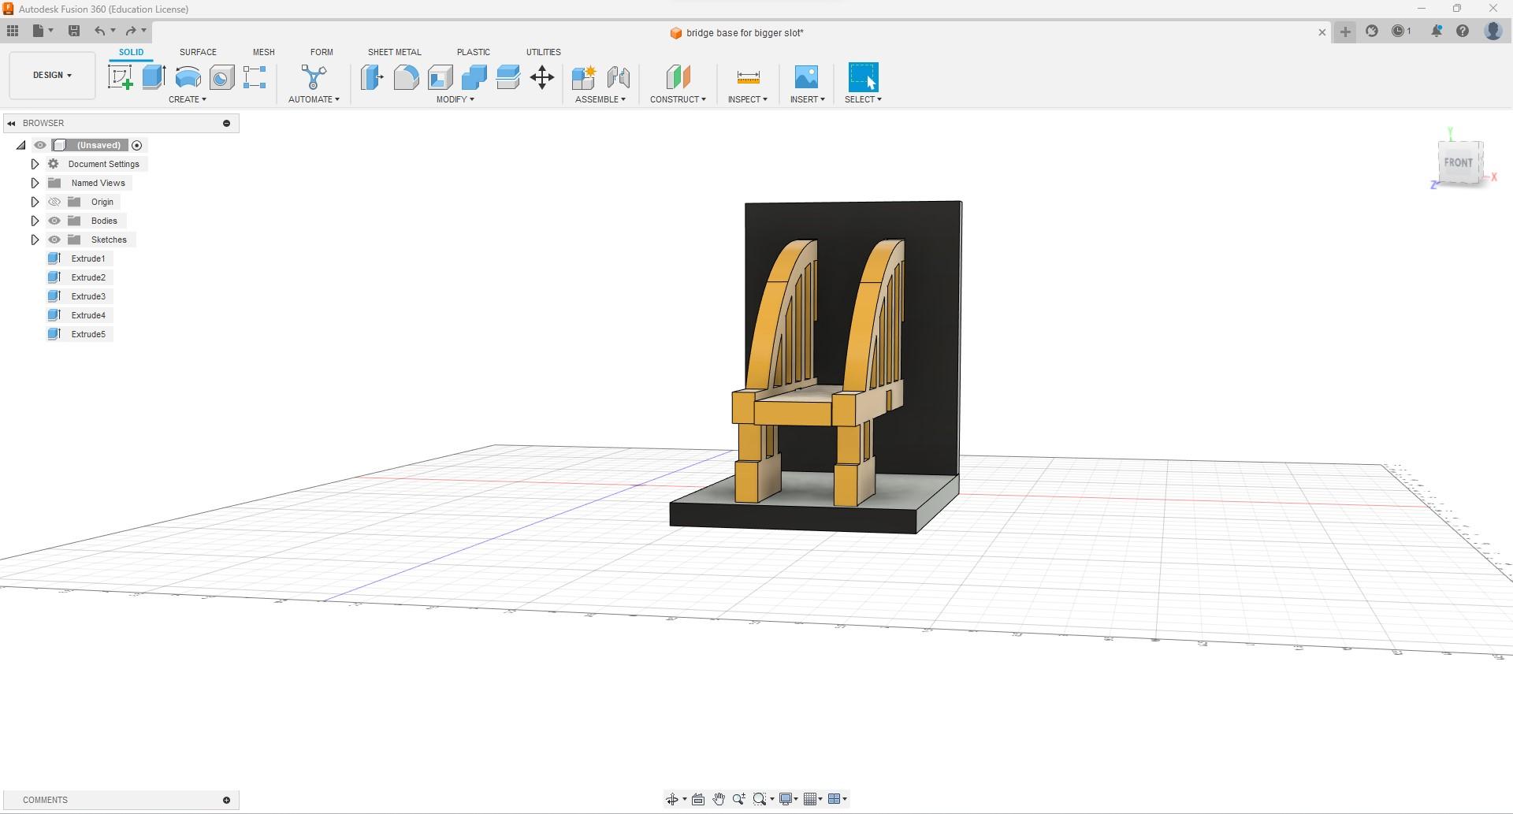
Task: Click the FRONT face of ViewCube
Action: 1459,163
